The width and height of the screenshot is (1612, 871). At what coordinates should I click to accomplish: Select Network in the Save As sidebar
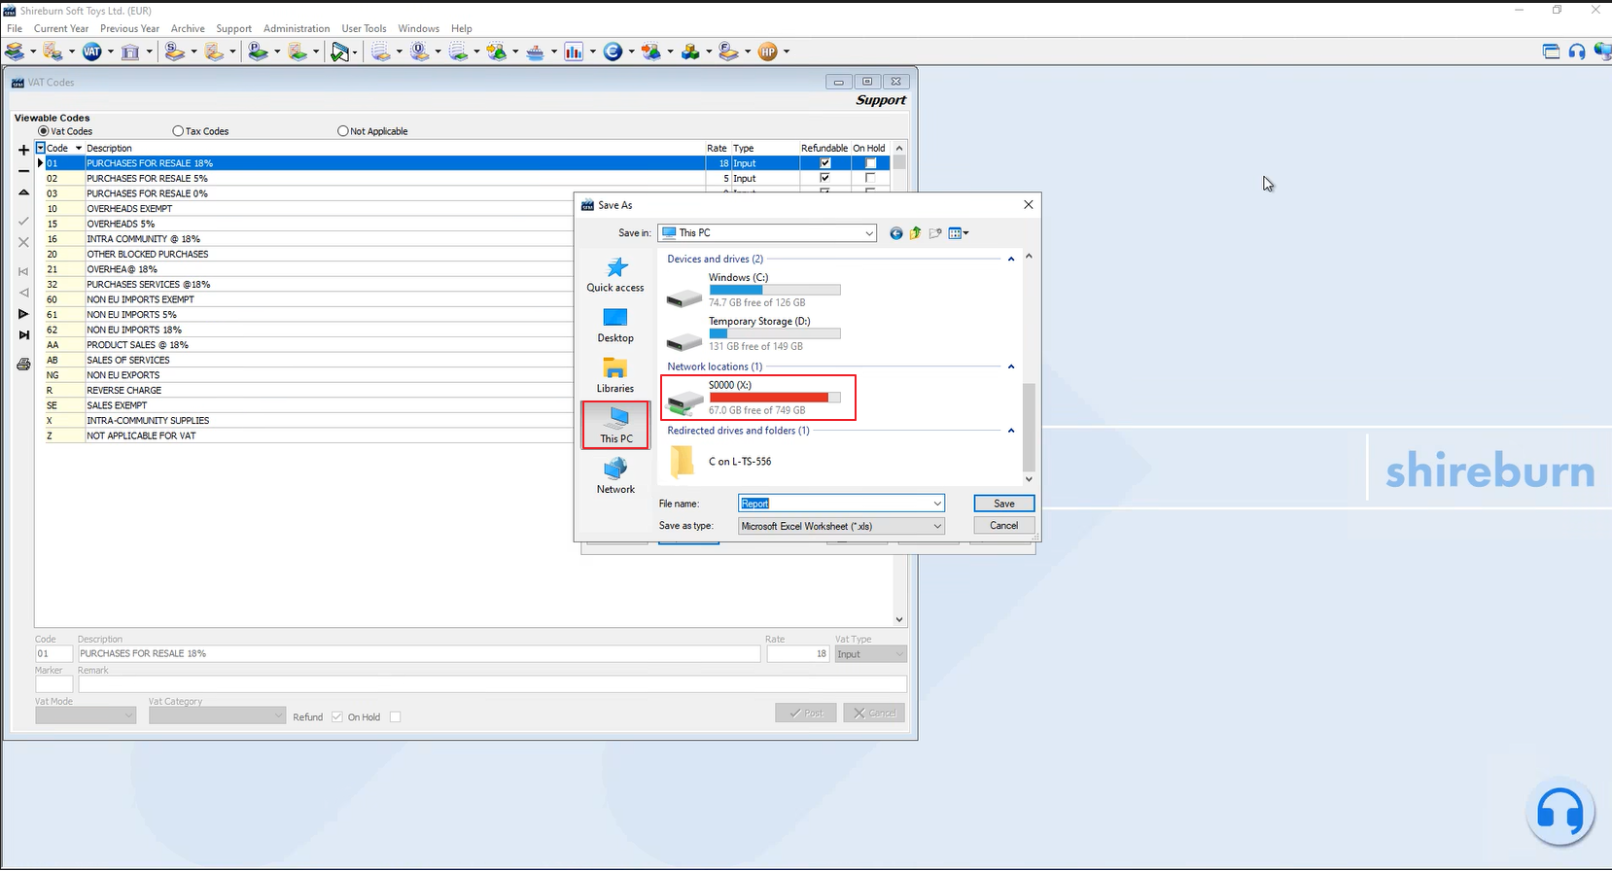pos(615,475)
